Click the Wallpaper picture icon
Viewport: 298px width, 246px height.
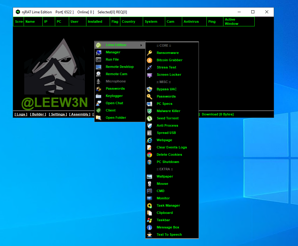(x=149, y=176)
